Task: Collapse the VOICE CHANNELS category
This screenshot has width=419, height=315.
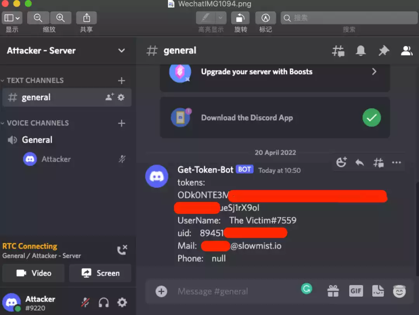Action: [35, 123]
